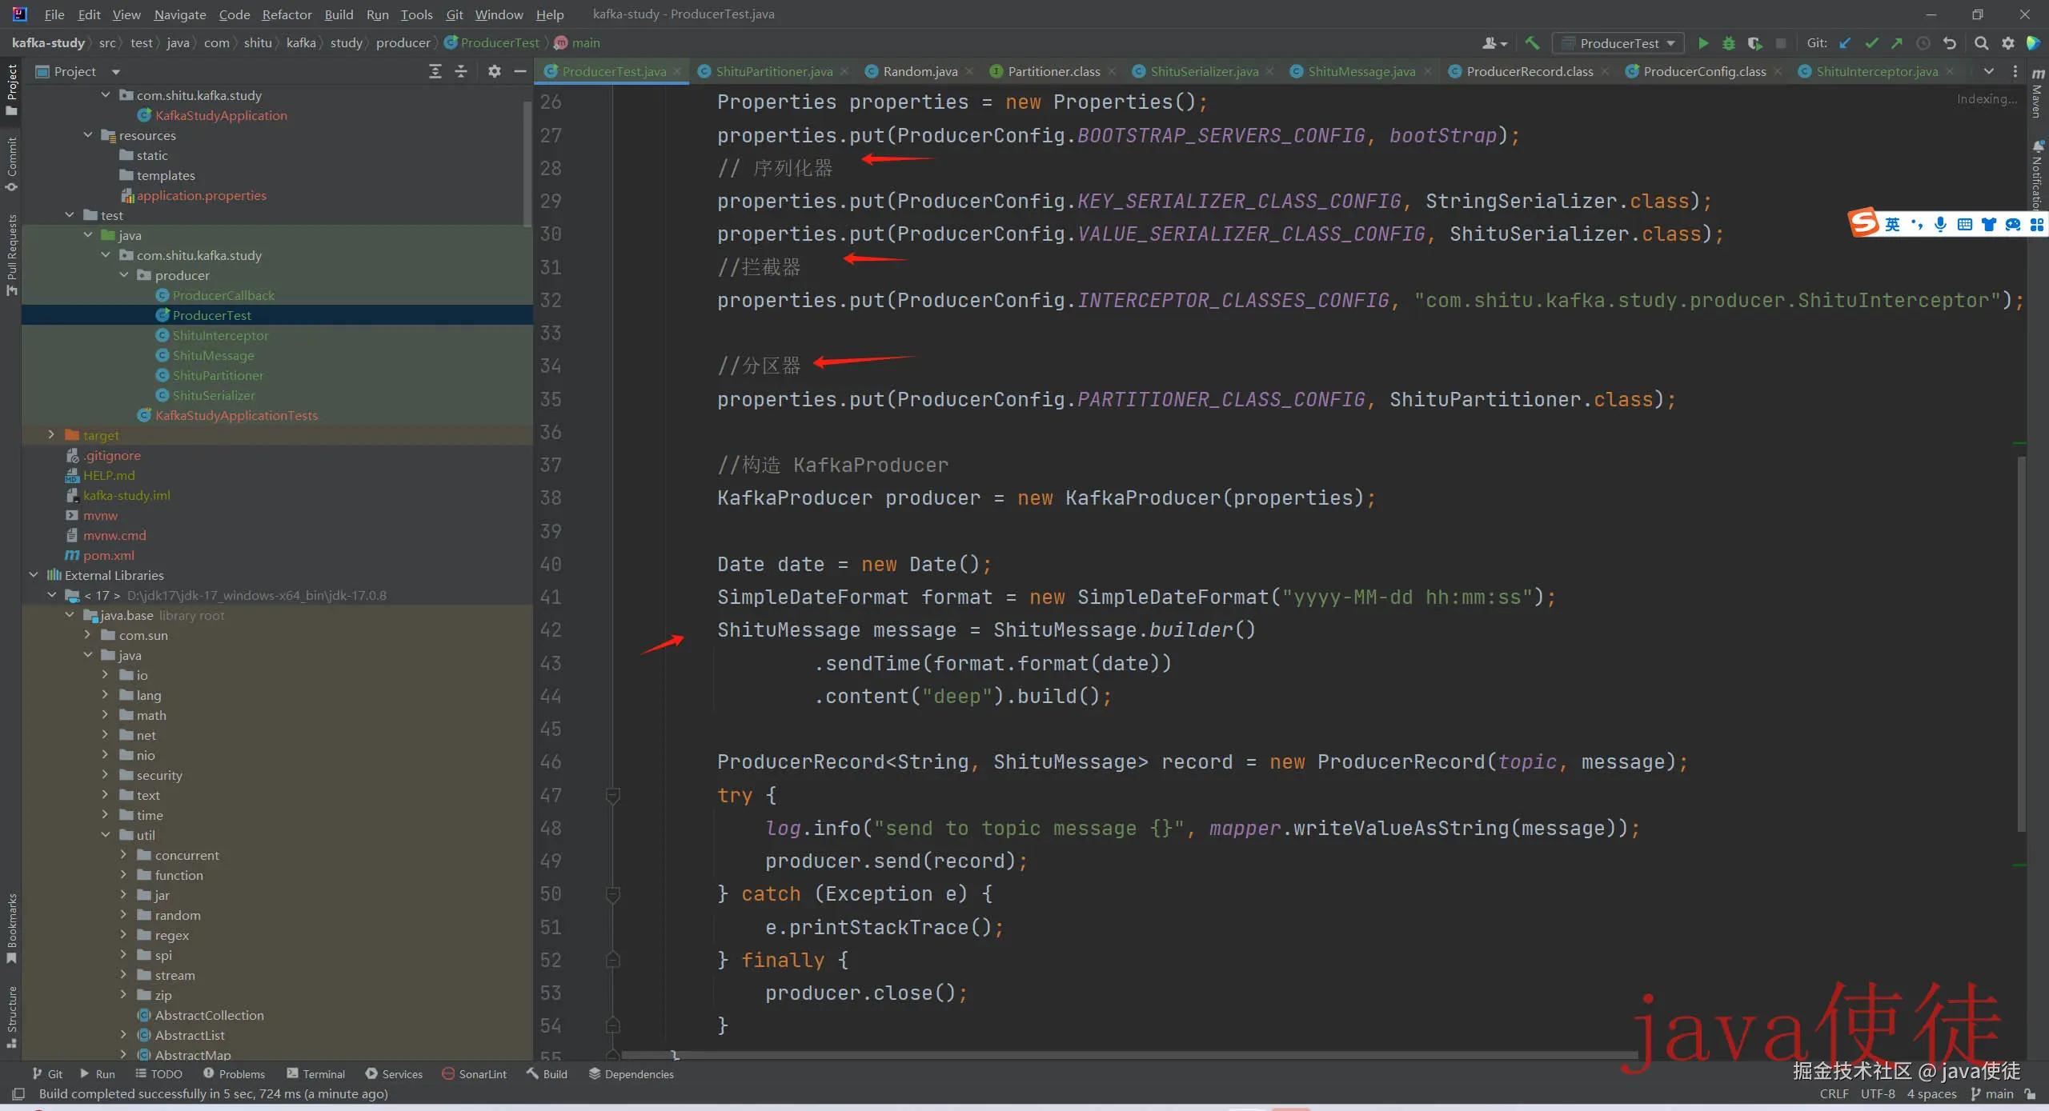The width and height of the screenshot is (2049, 1111).
Task: Open the Terminal tool window
Action: [x=315, y=1073]
